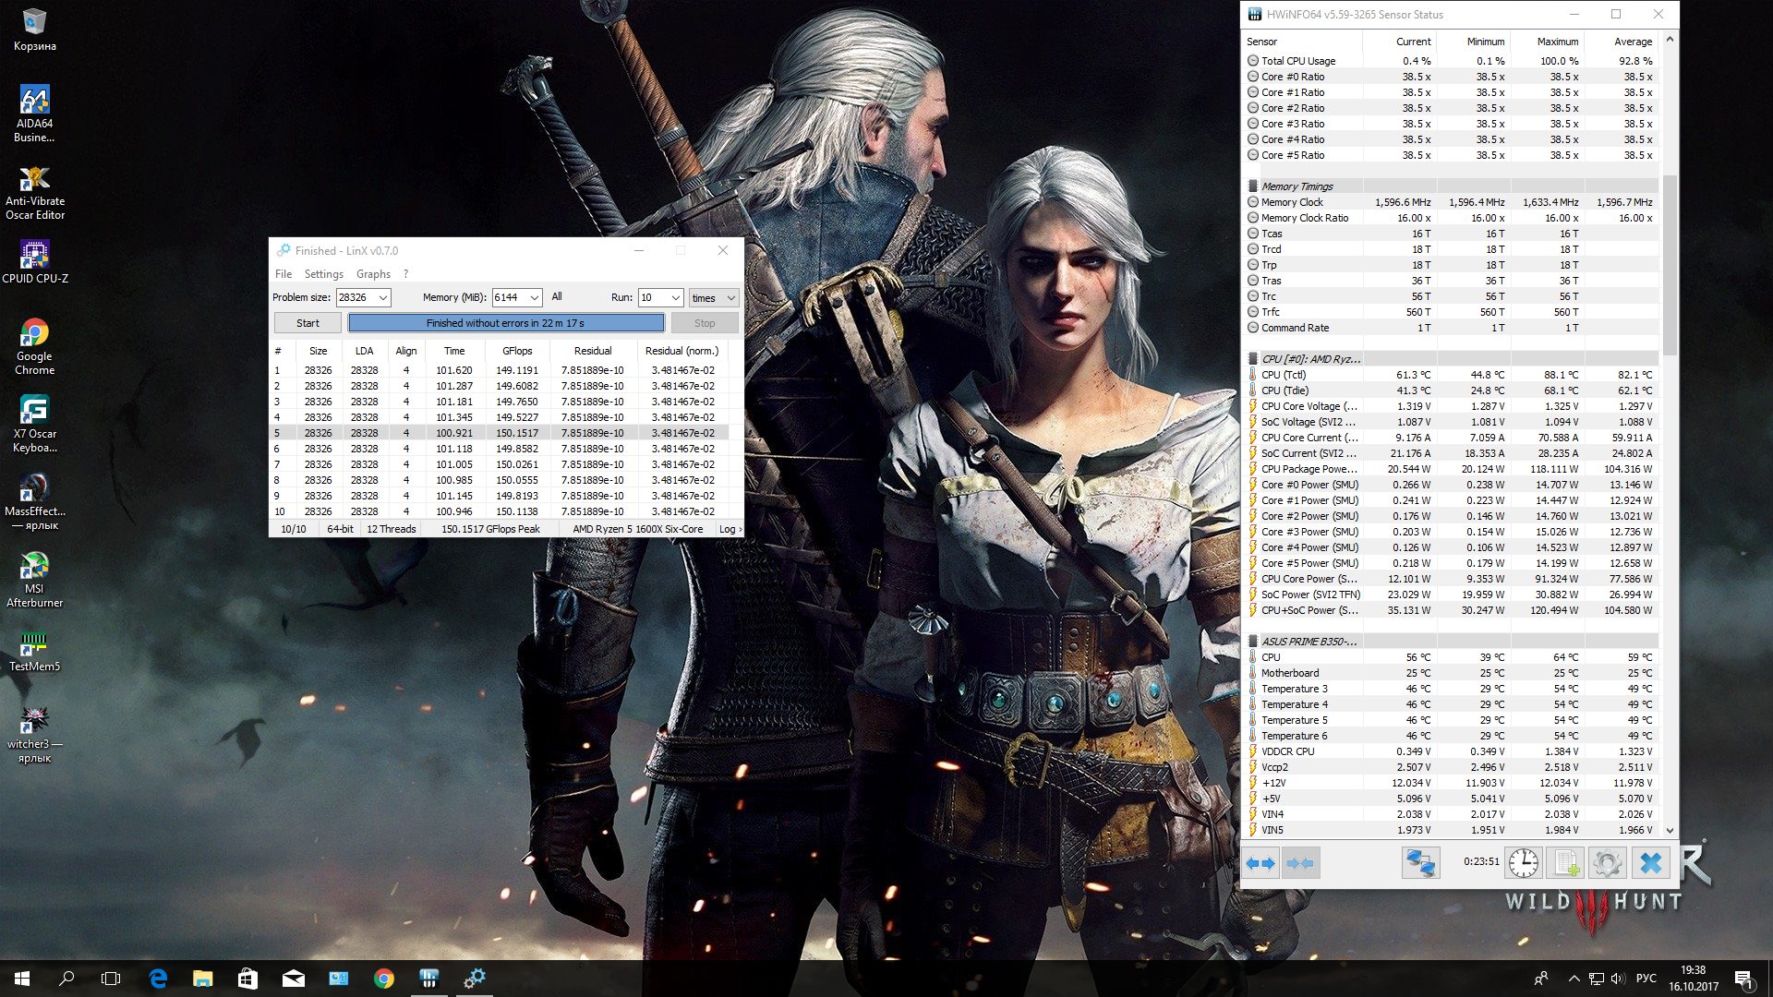Open Google Chrome from the taskbar

pyautogui.click(x=384, y=979)
